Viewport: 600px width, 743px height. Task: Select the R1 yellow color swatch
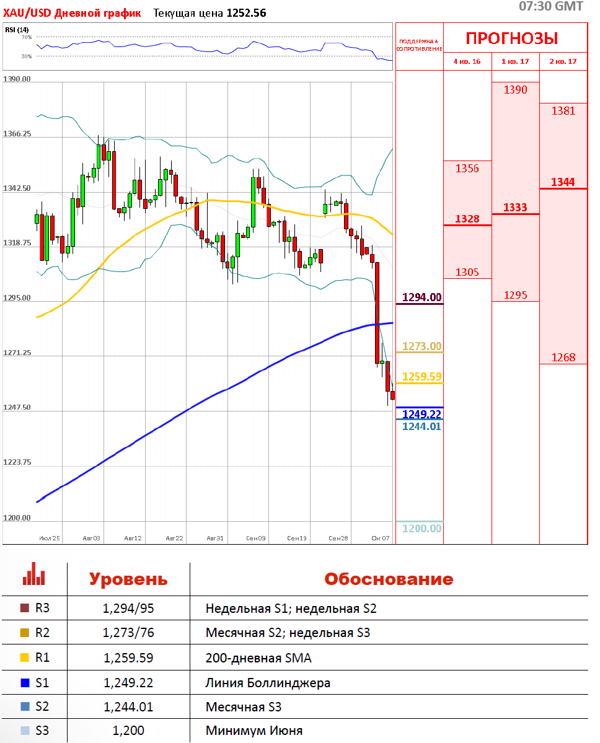[25, 657]
